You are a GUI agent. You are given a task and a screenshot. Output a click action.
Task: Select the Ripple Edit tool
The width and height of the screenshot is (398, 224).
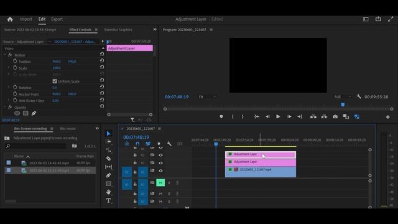(108, 150)
